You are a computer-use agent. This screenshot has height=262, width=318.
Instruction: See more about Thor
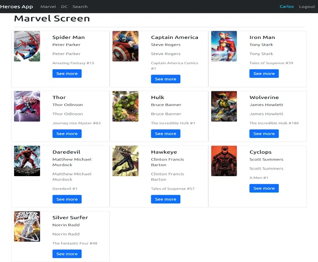(x=67, y=134)
